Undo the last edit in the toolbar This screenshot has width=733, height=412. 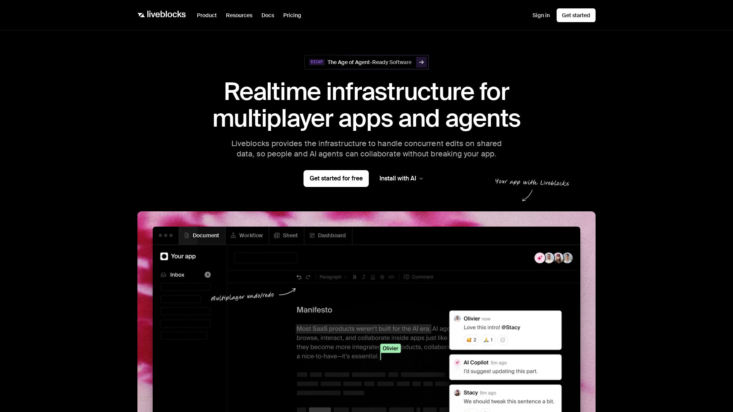(x=299, y=277)
